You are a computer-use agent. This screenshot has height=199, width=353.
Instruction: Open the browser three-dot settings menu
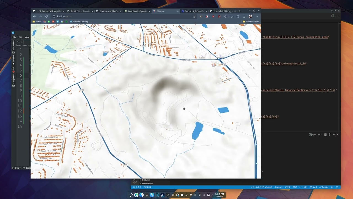coord(256,16)
